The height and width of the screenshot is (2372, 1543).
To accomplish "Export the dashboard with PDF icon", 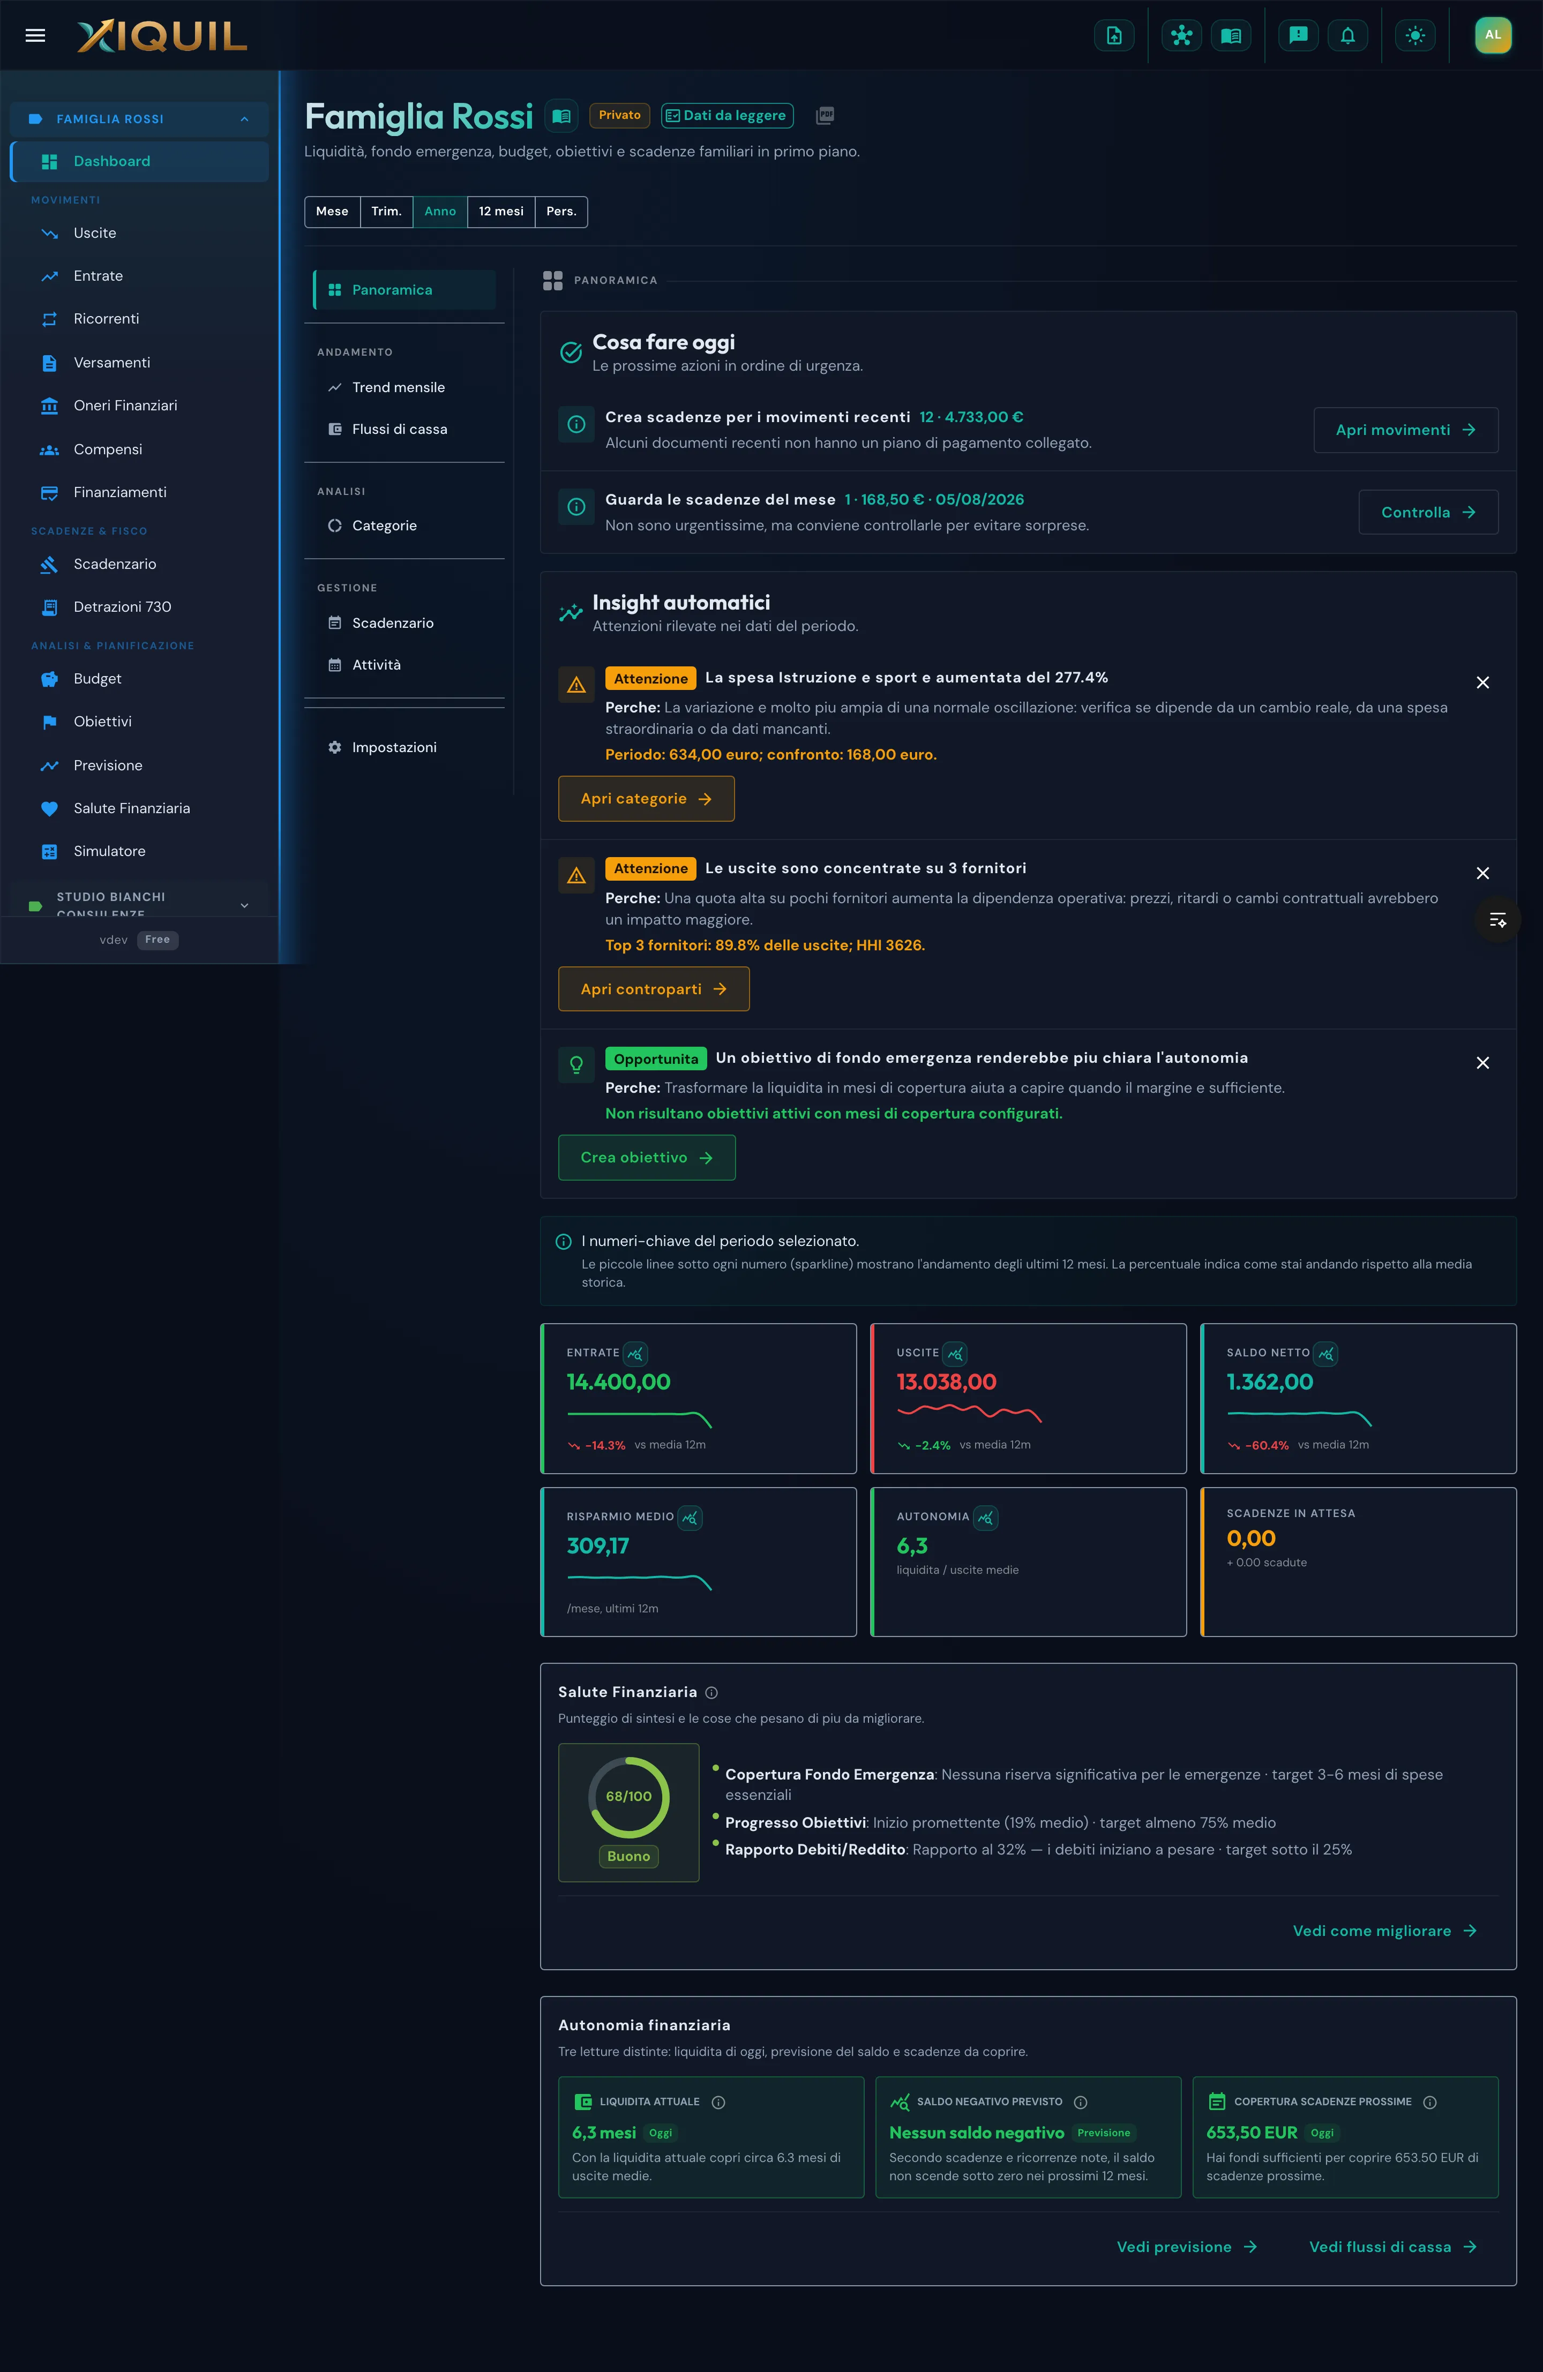I will (825, 116).
